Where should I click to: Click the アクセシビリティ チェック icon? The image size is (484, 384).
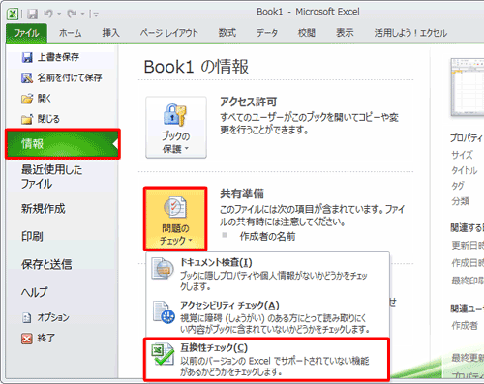coord(164,312)
